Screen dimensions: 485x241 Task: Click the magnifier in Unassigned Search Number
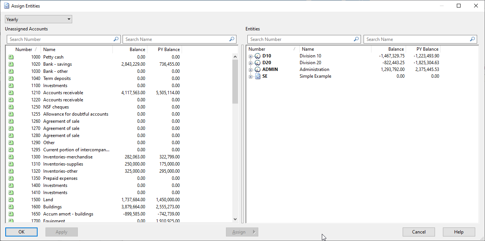(x=116, y=39)
